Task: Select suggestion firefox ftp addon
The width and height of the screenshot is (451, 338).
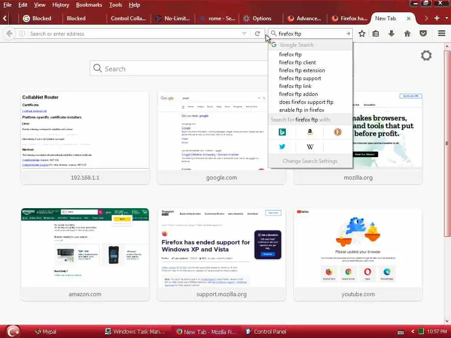Action: [310, 94]
